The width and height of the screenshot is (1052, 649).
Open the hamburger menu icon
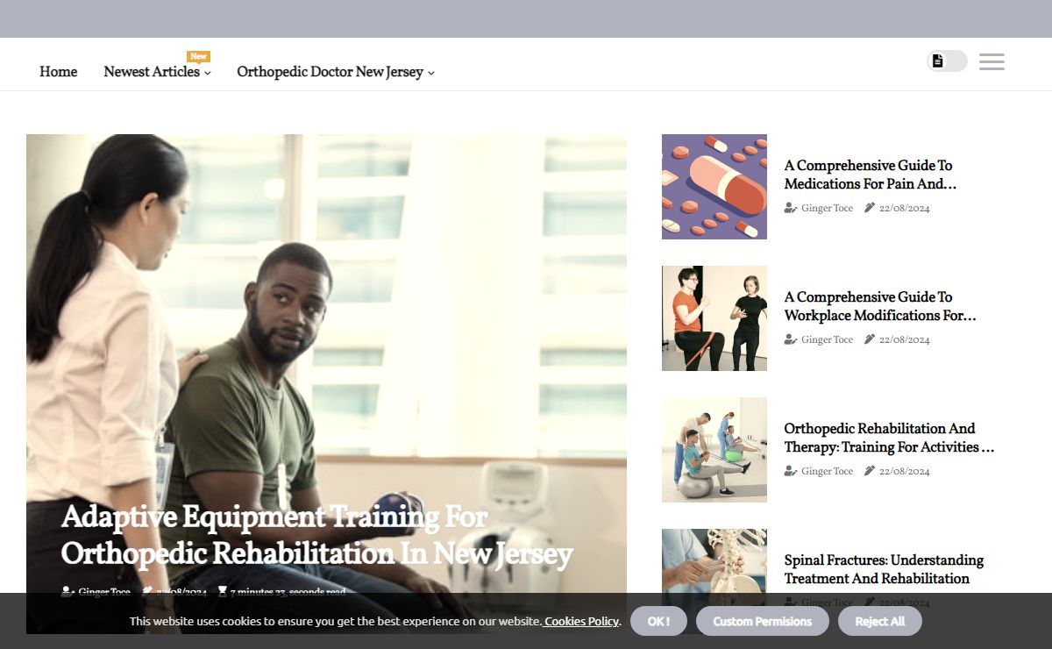pos(992,61)
